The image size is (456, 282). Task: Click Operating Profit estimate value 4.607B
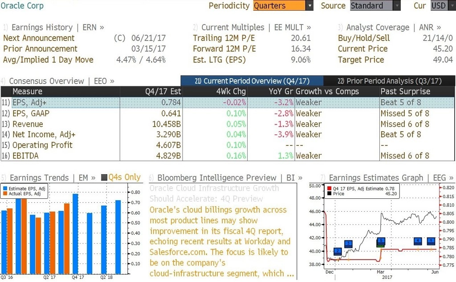(168, 145)
